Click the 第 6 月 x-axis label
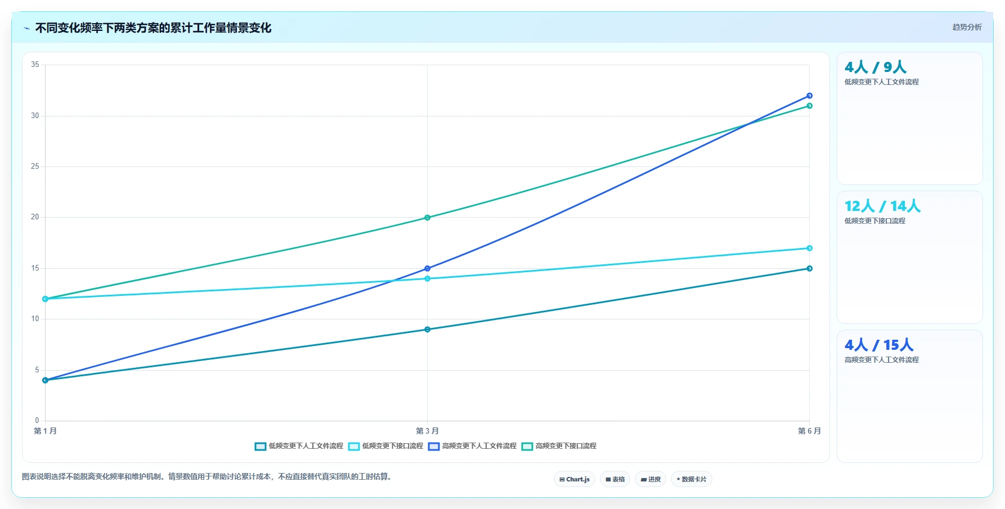Viewport: 1005px width, 509px height. [809, 431]
